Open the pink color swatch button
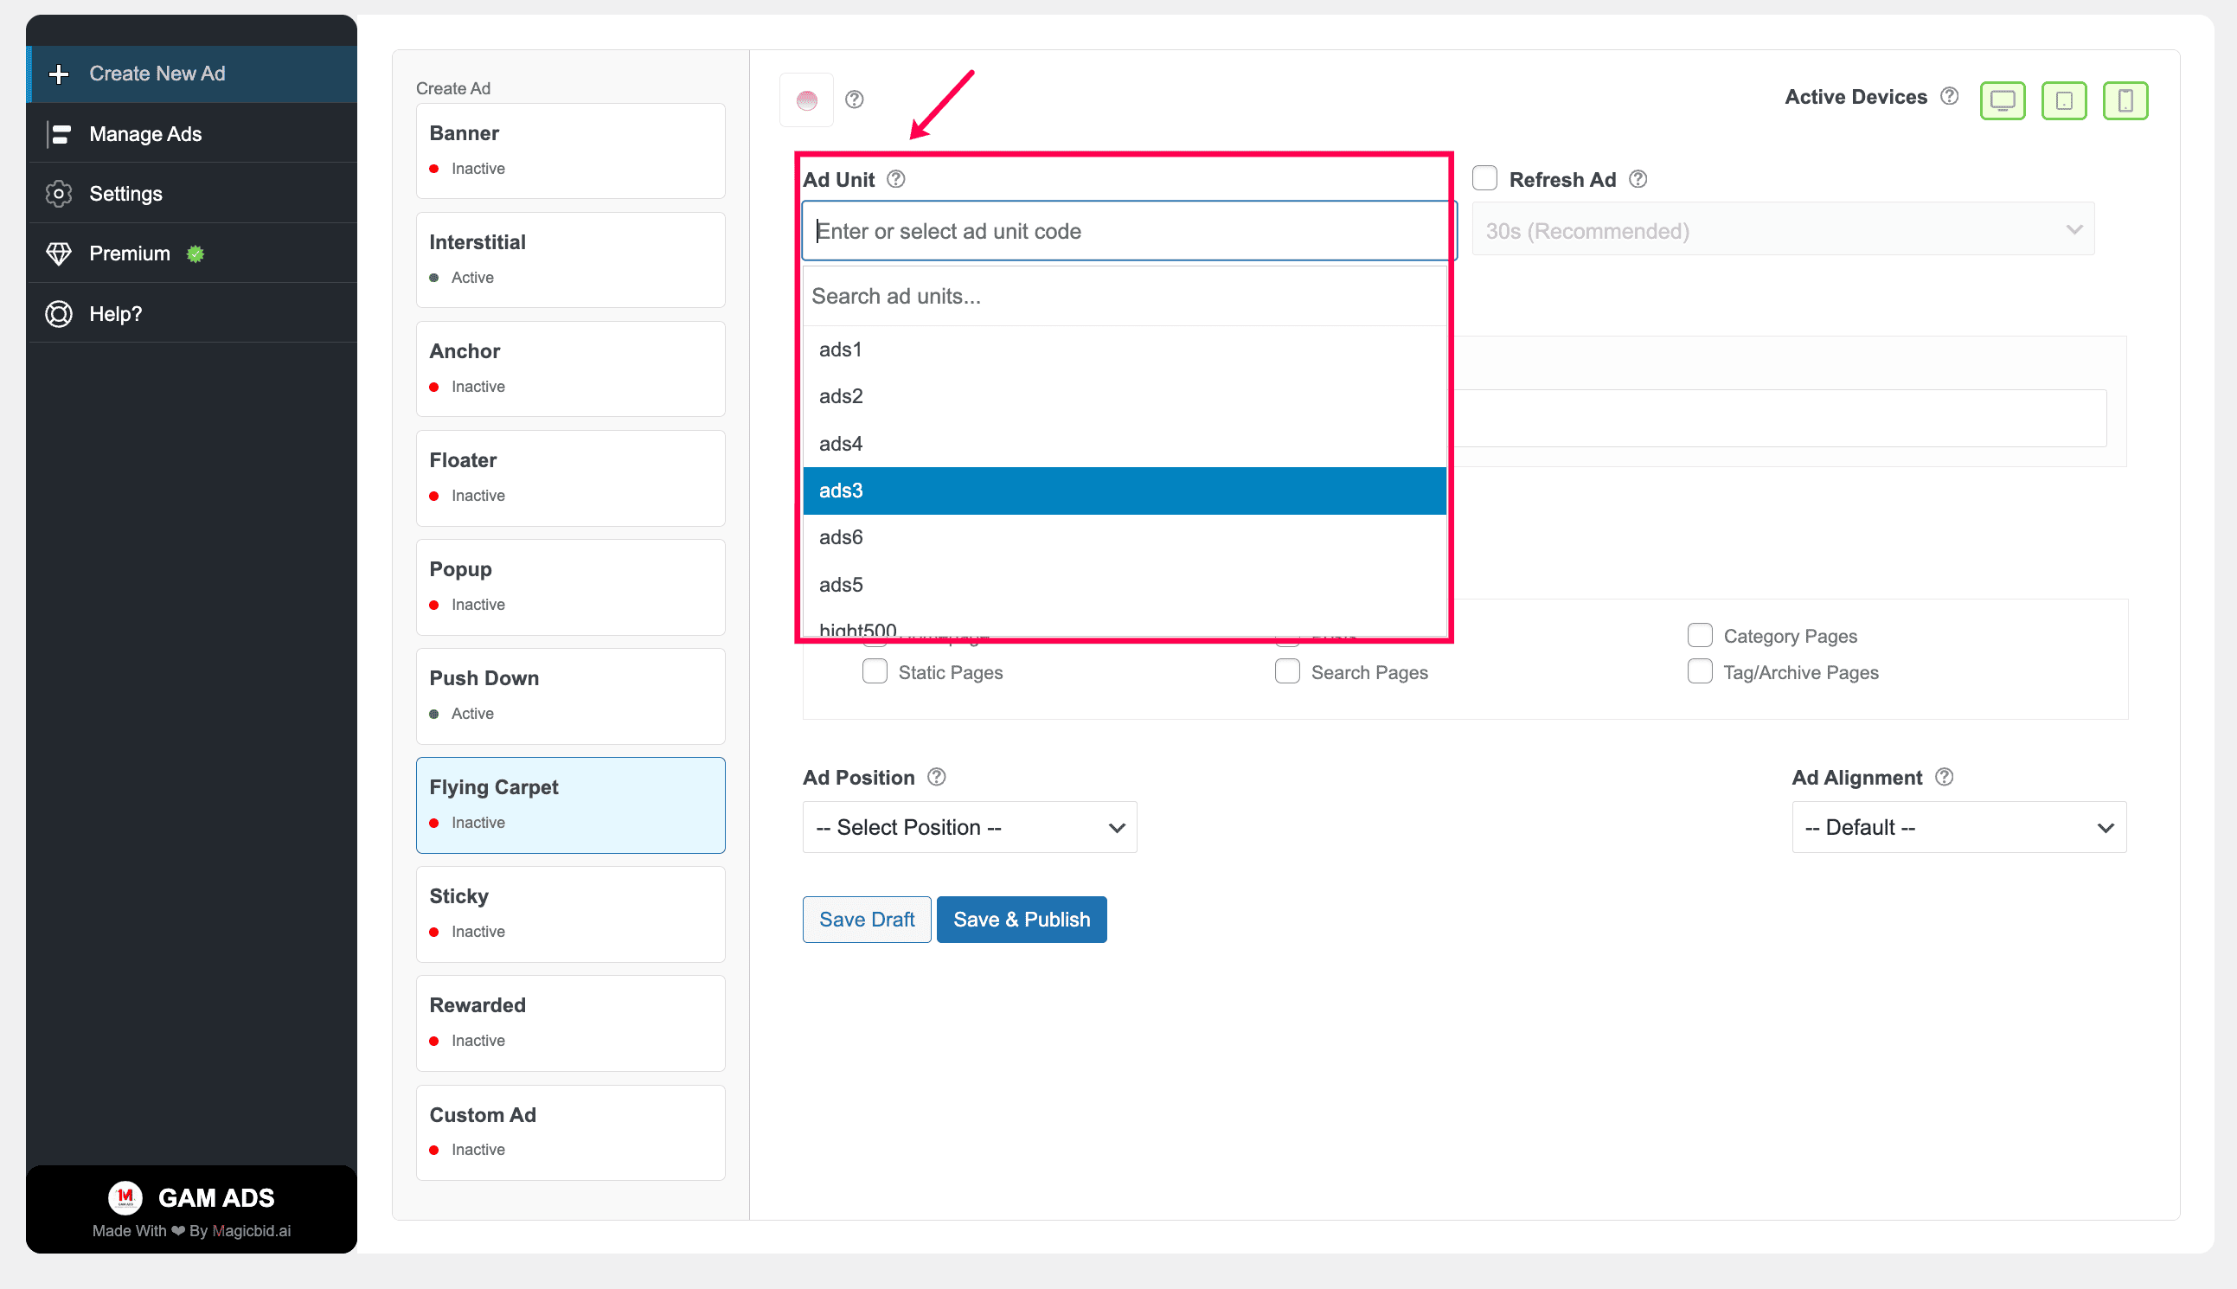The image size is (2237, 1289). [806, 100]
